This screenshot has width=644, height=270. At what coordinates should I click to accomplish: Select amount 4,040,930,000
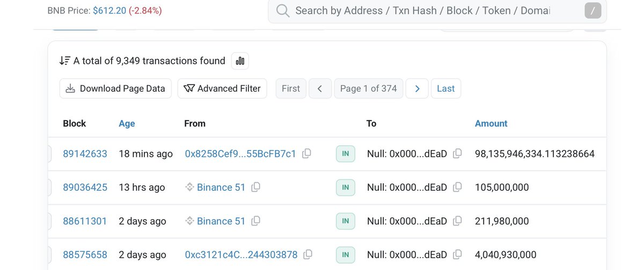click(506, 254)
